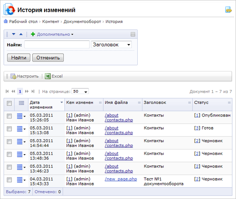Viewport: 236px width, 199px height.
Task: Collapse the filter with up arrow icon
Action: coord(21,34)
